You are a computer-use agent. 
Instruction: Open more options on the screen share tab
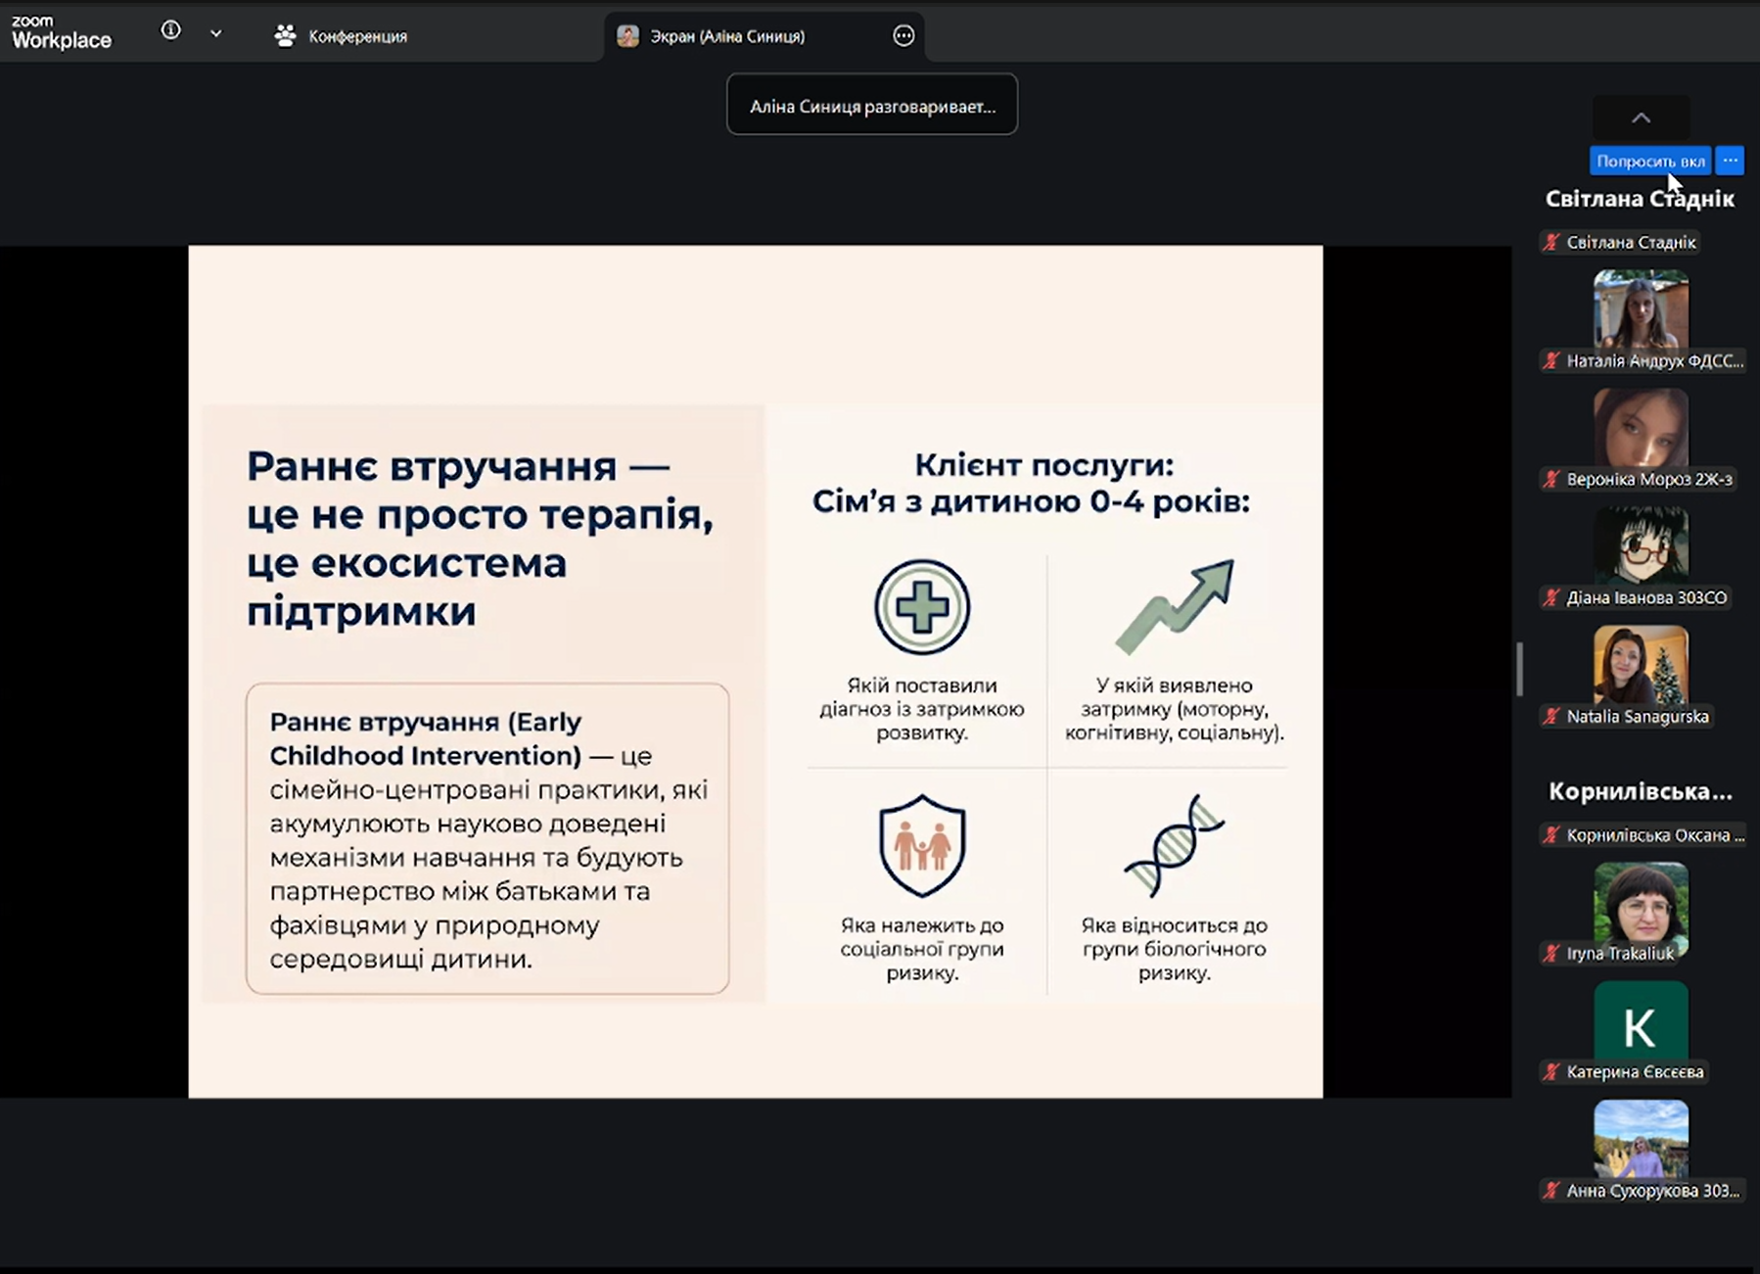[903, 36]
